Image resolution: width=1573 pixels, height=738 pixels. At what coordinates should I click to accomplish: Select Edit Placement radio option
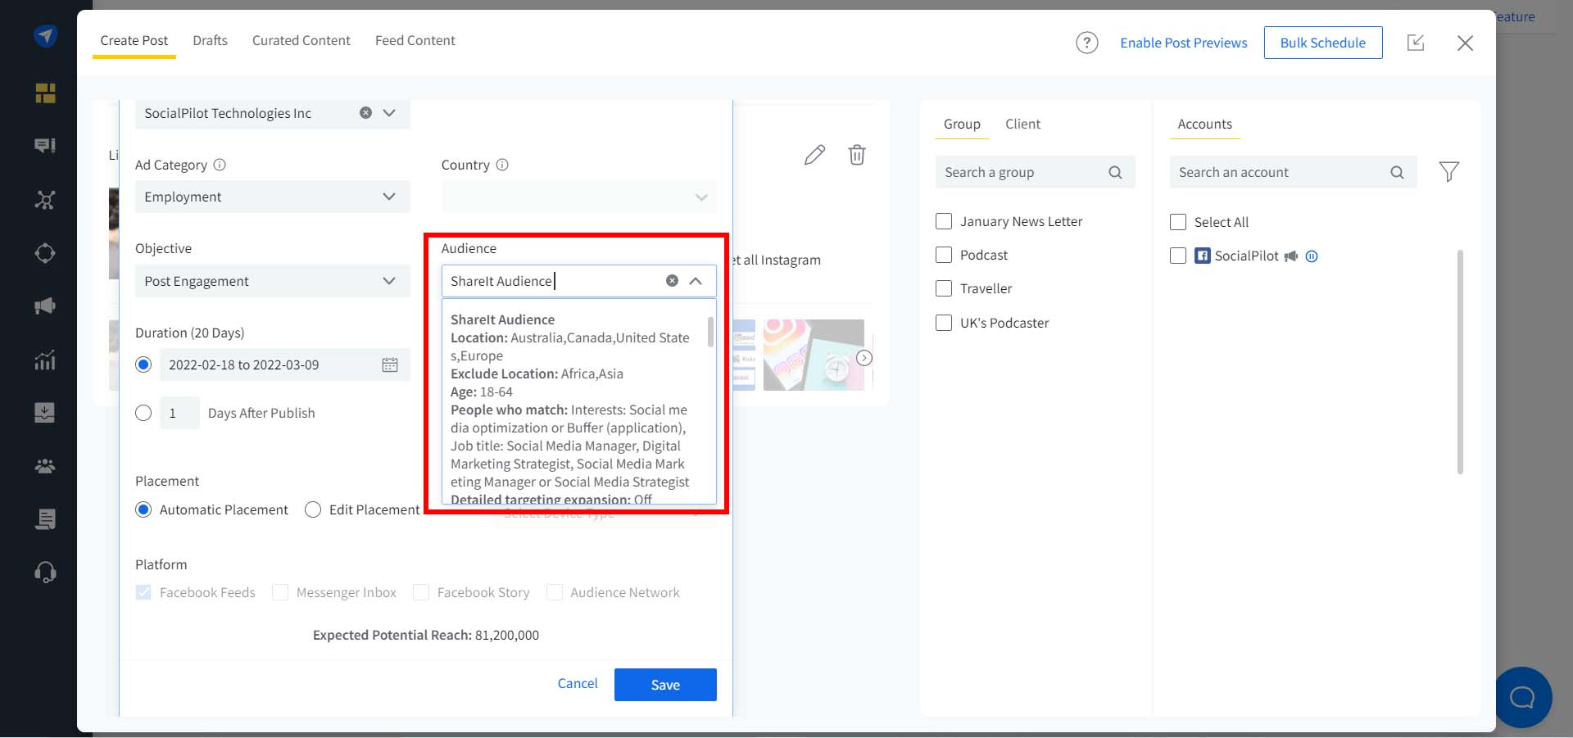pyautogui.click(x=313, y=509)
